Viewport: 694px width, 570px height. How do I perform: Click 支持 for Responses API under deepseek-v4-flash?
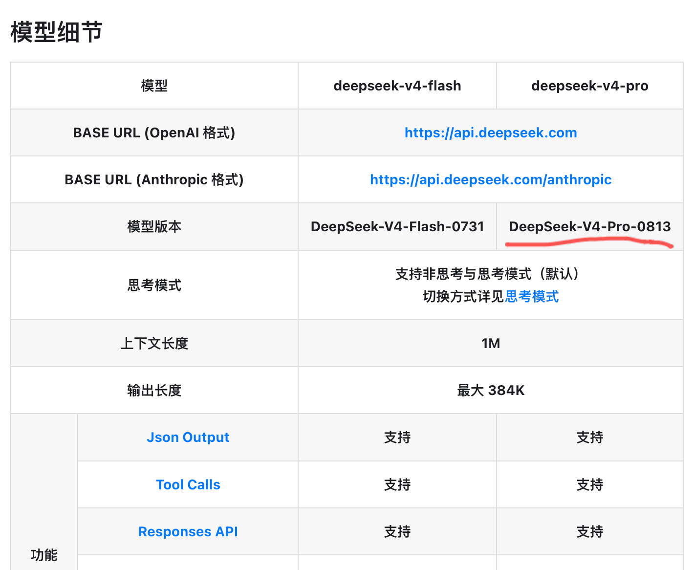click(x=397, y=531)
